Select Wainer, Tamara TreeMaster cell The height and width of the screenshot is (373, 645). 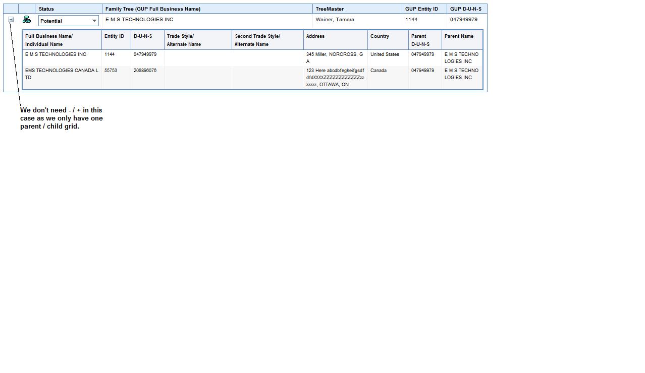pyautogui.click(x=335, y=20)
